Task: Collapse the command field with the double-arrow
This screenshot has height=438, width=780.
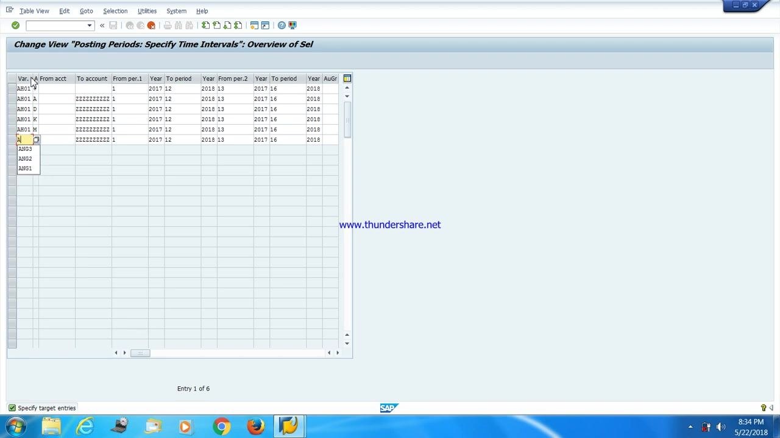Action: (102, 26)
